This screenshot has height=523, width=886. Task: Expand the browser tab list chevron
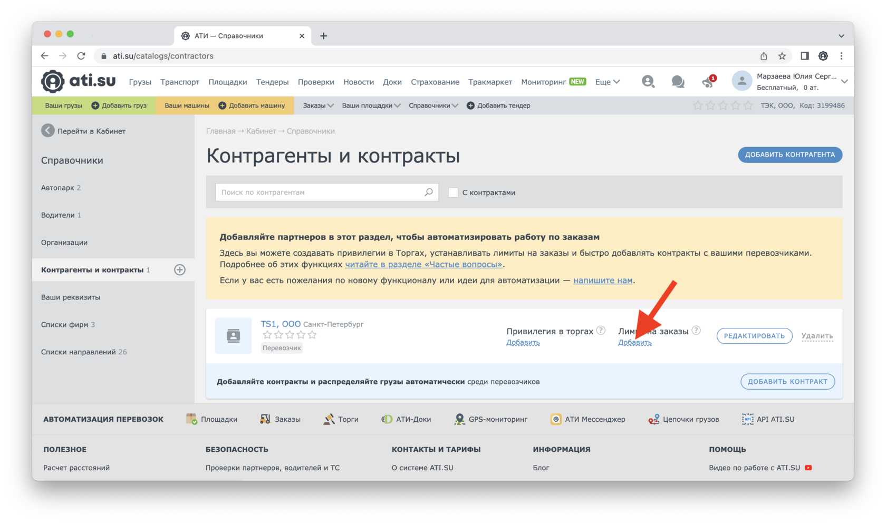click(841, 36)
